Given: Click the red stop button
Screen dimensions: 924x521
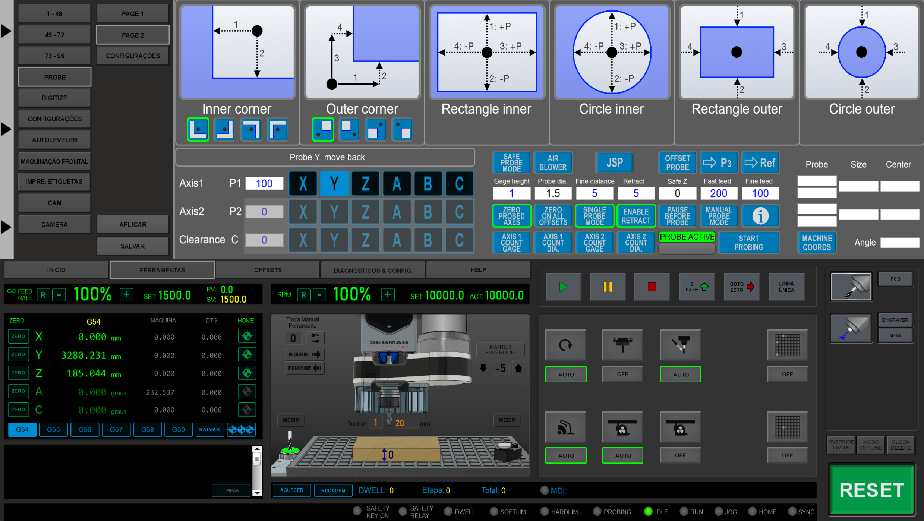Looking at the screenshot, I should (x=652, y=287).
